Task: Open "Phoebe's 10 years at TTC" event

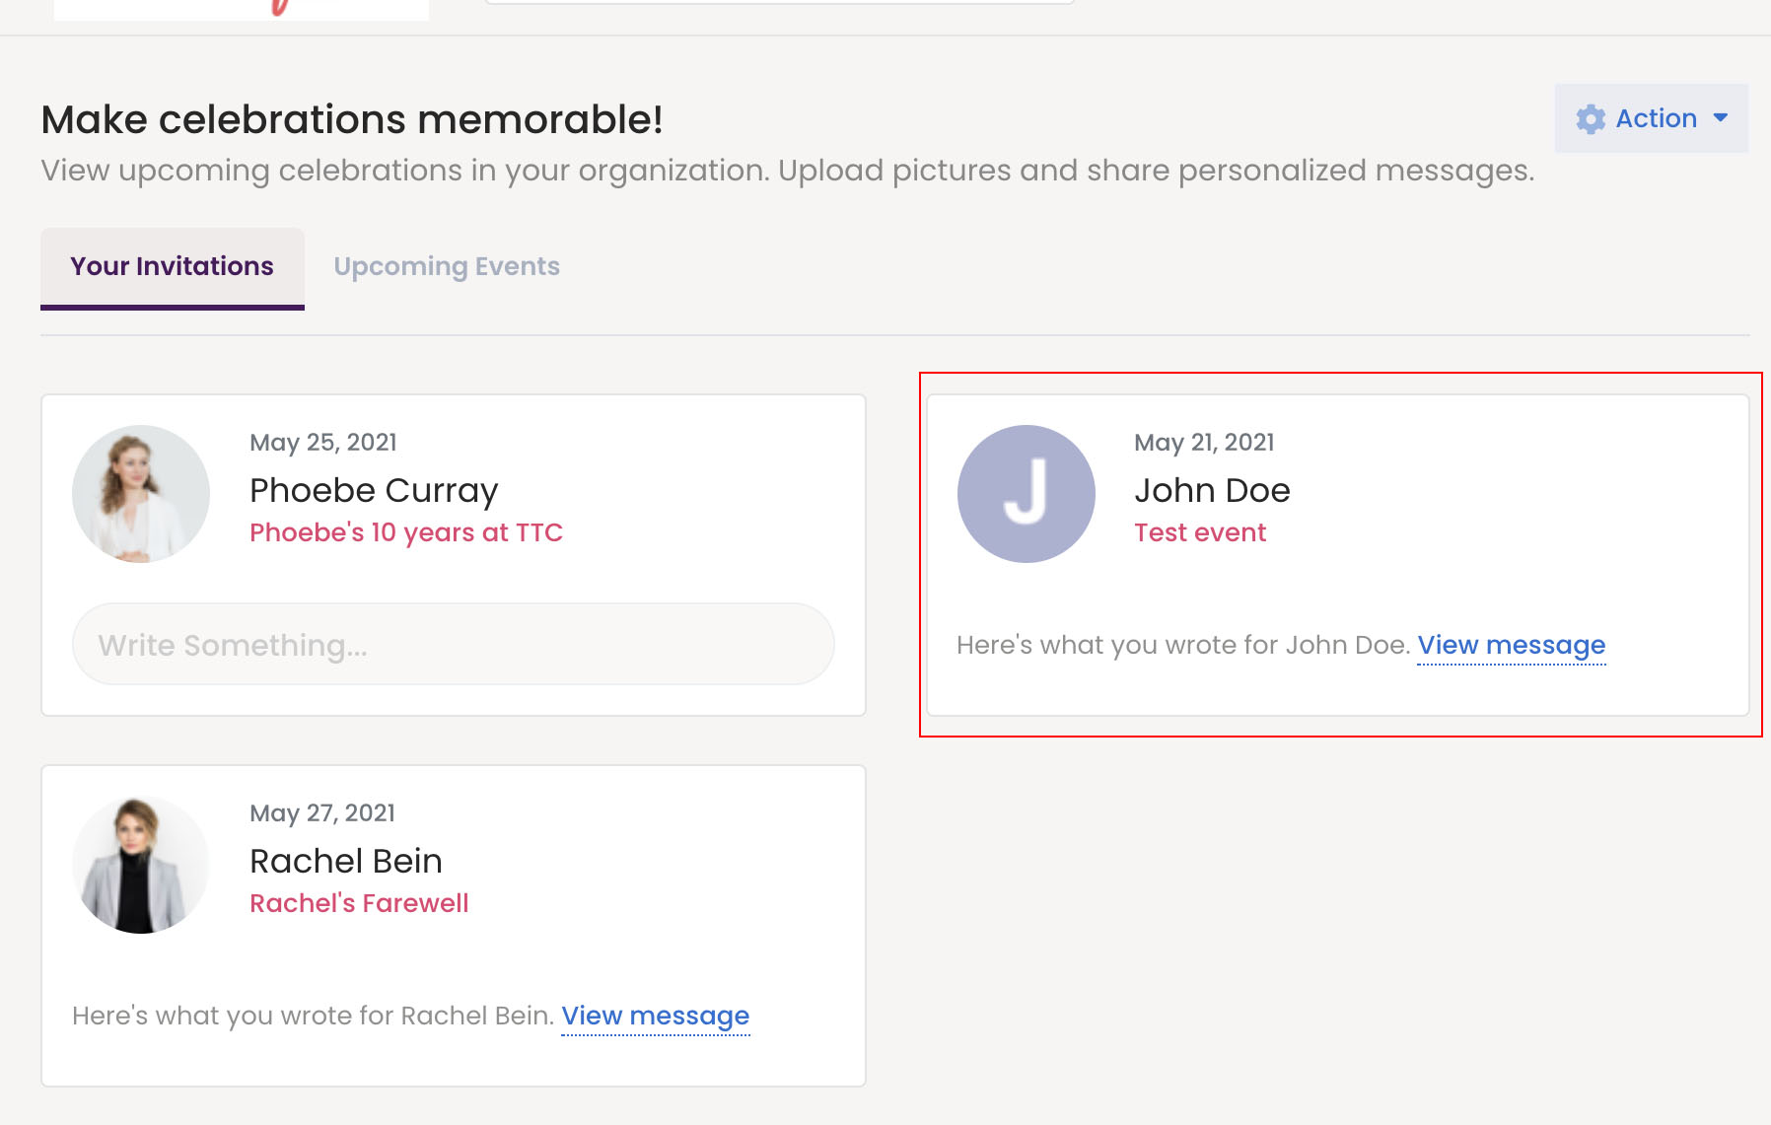Action: coord(405,532)
